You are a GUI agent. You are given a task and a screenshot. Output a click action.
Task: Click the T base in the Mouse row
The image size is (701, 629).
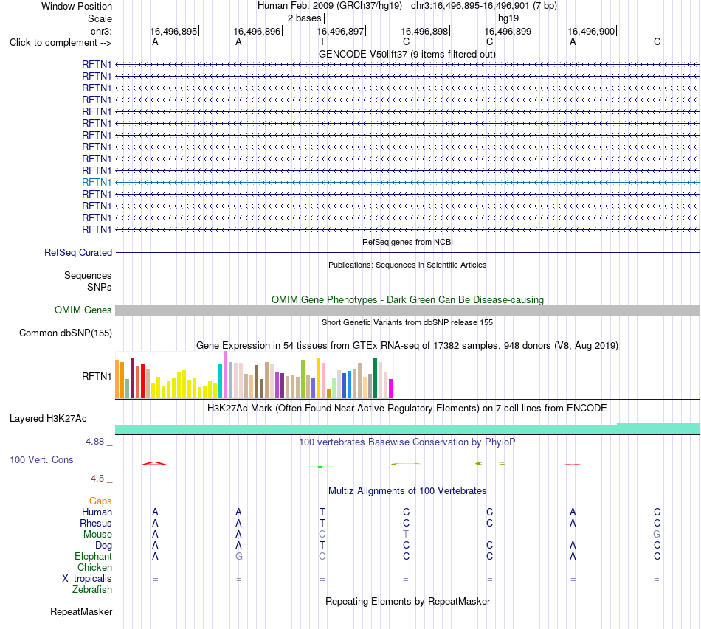[406, 535]
